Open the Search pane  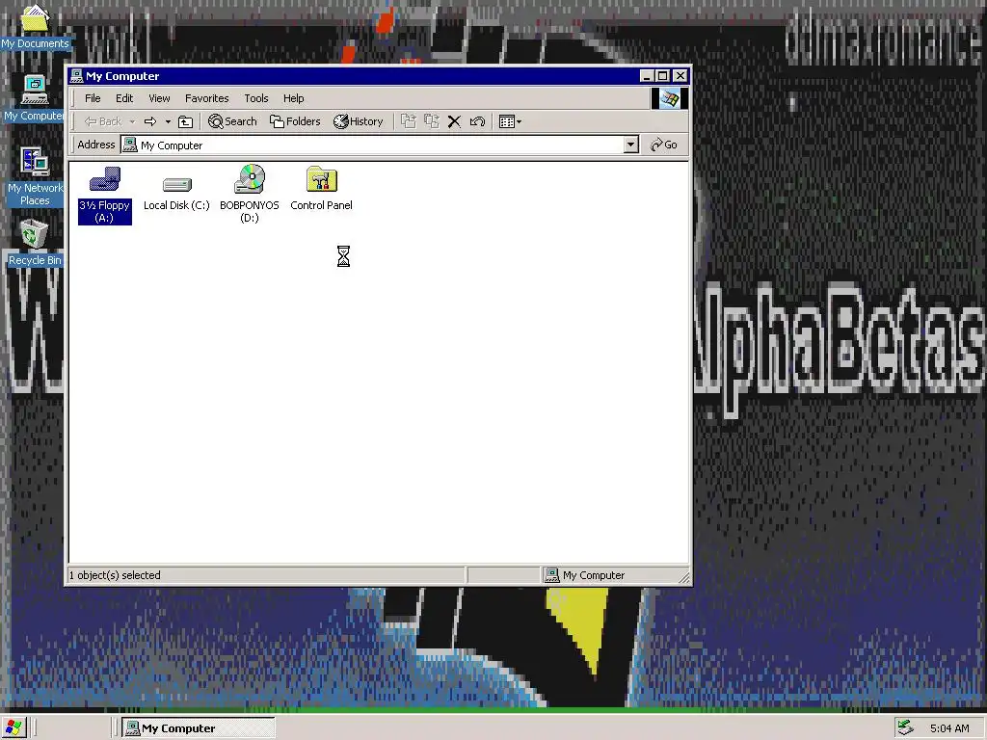tap(233, 121)
